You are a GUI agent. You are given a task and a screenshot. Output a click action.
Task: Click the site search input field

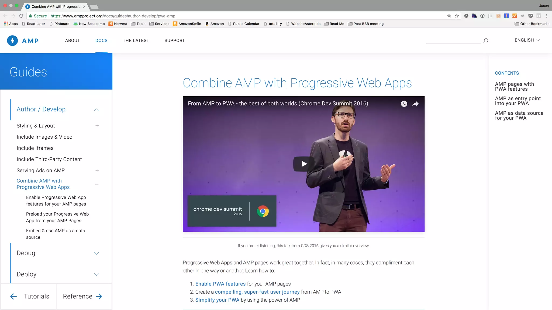(x=453, y=40)
